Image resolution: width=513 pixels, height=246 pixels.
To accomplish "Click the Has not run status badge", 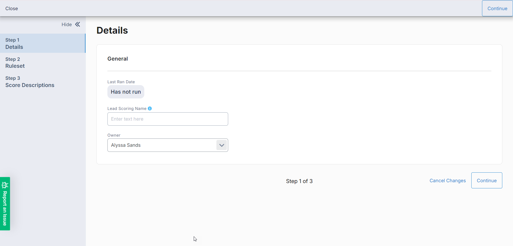I will point(126,92).
